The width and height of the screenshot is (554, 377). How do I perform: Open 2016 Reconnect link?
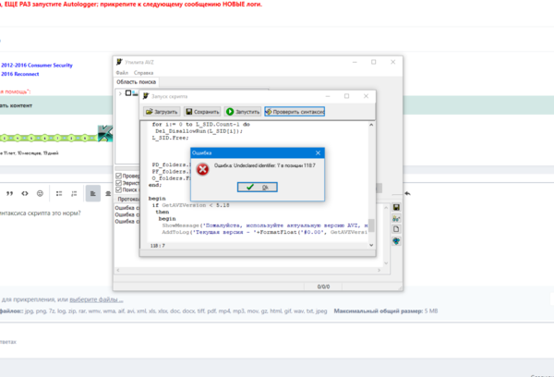(19, 74)
